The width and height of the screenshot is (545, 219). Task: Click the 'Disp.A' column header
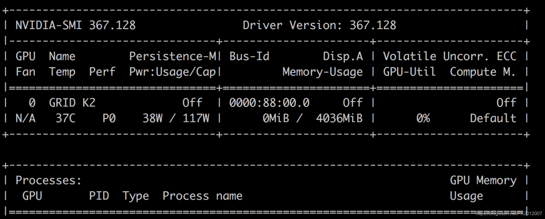[343, 56]
